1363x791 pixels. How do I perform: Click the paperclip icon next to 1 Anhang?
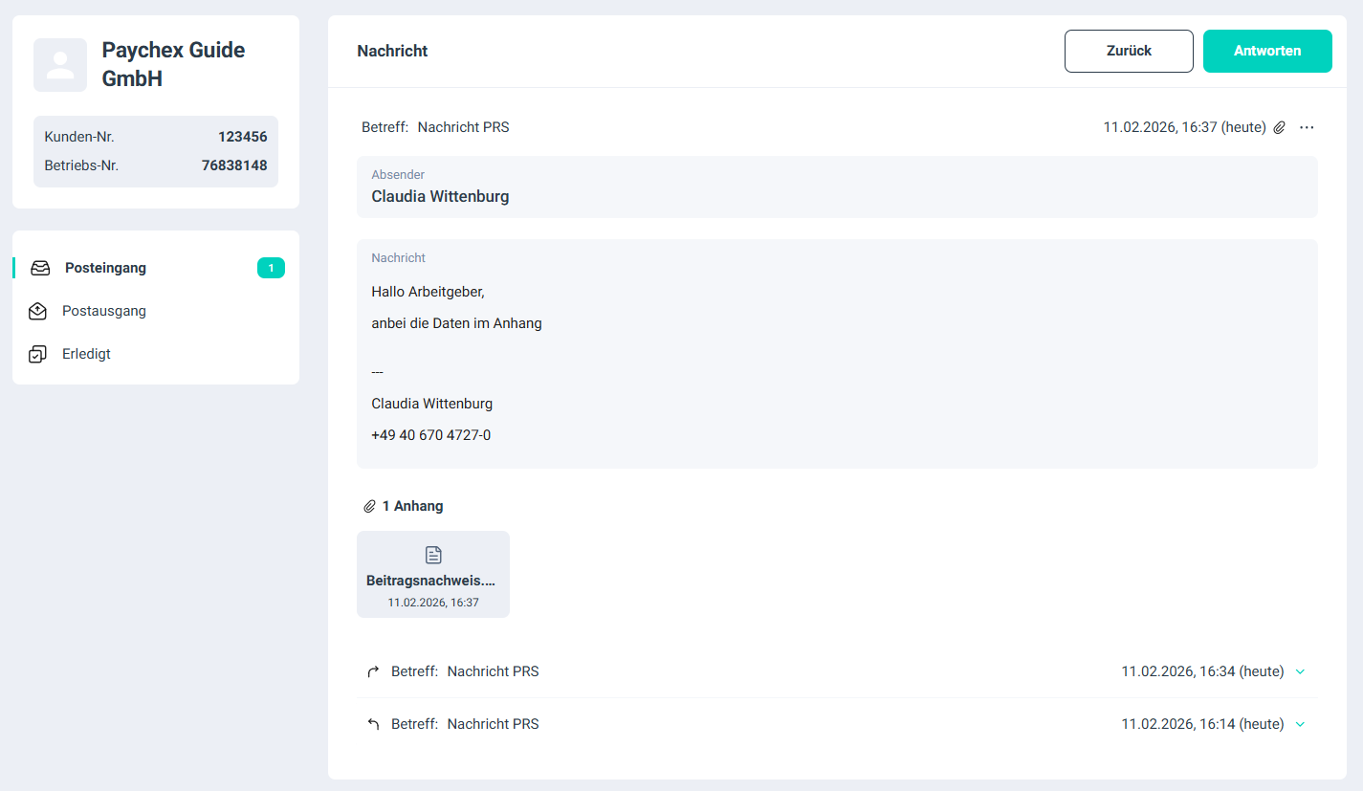coord(369,506)
